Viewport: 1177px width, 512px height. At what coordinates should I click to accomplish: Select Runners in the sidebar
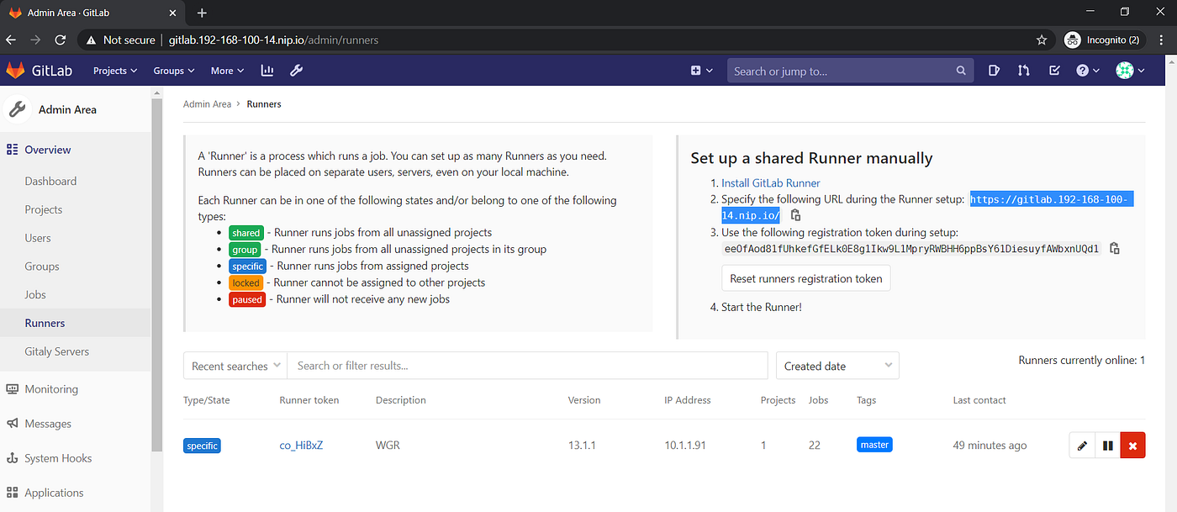pyautogui.click(x=45, y=323)
